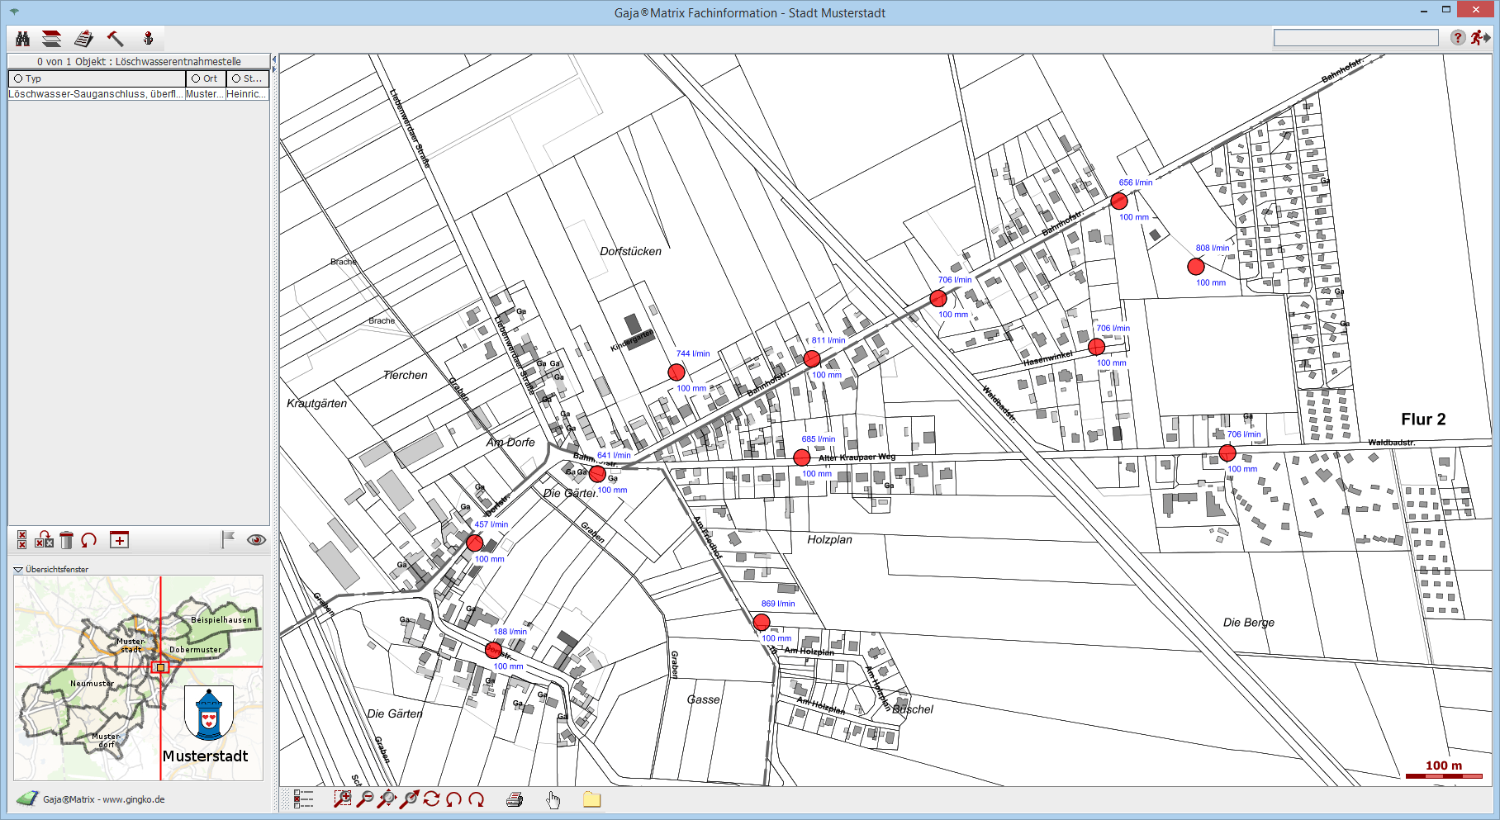Collapse the Übersichtsfenster panel

click(x=17, y=570)
